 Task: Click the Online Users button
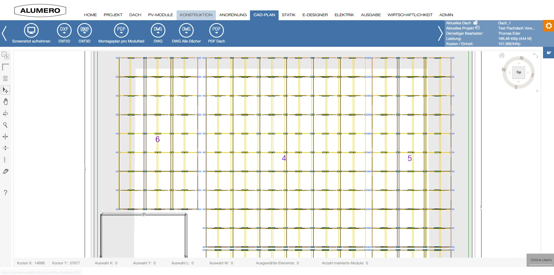click(540, 260)
